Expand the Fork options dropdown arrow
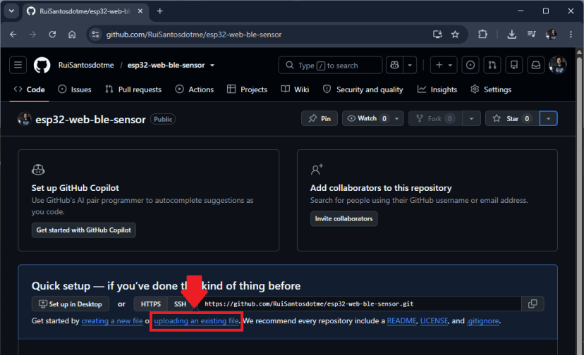This screenshot has width=584, height=355. tap(472, 119)
